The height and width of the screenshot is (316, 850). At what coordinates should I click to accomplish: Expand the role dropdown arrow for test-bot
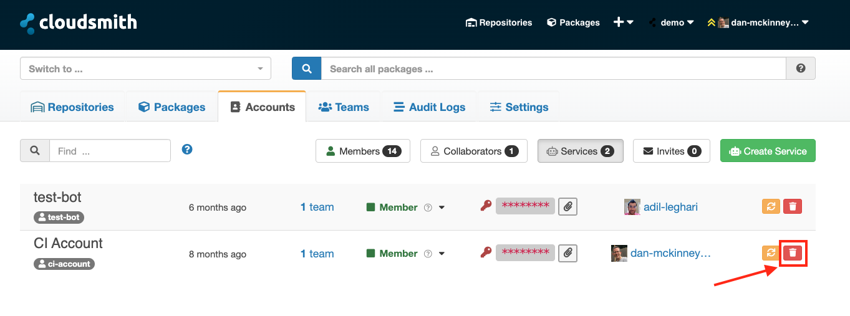(442, 208)
